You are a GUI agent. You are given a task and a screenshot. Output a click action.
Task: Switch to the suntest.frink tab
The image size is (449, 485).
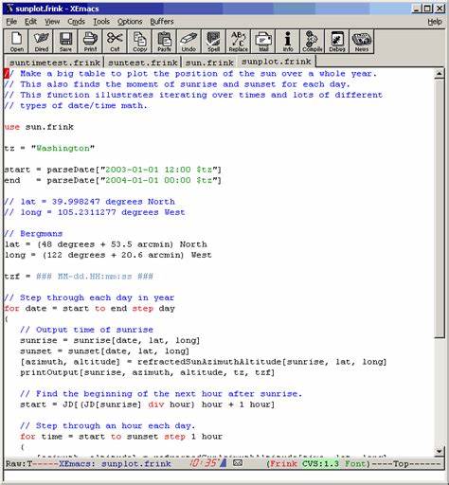143,63
